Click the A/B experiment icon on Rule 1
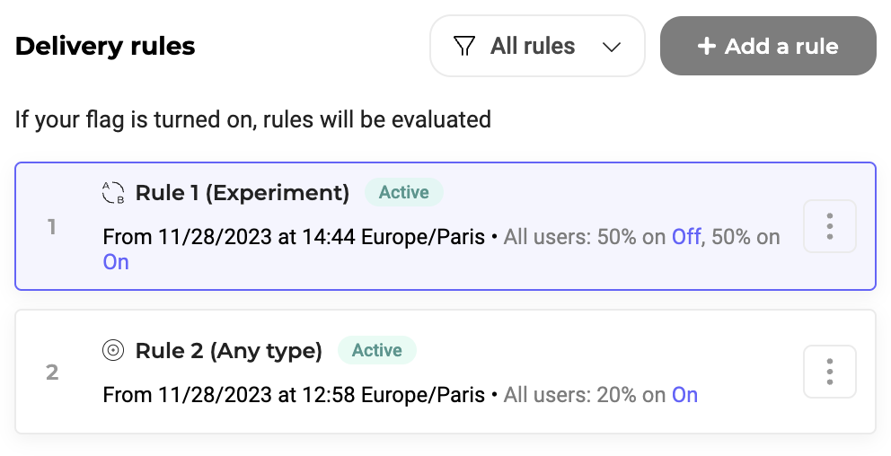891x456 pixels. coord(113,192)
